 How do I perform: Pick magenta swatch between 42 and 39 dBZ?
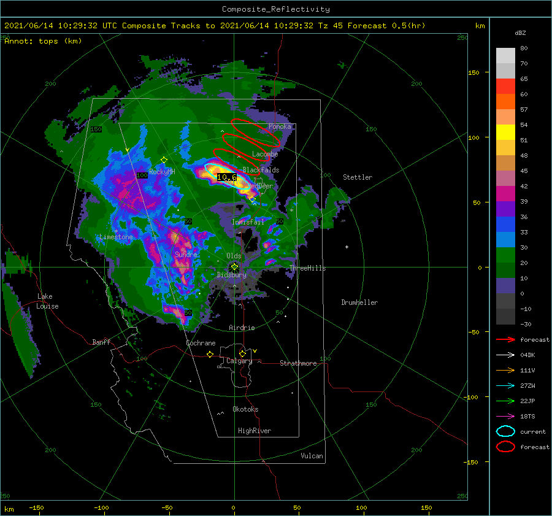pyautogui.click(x=505, y=194)
